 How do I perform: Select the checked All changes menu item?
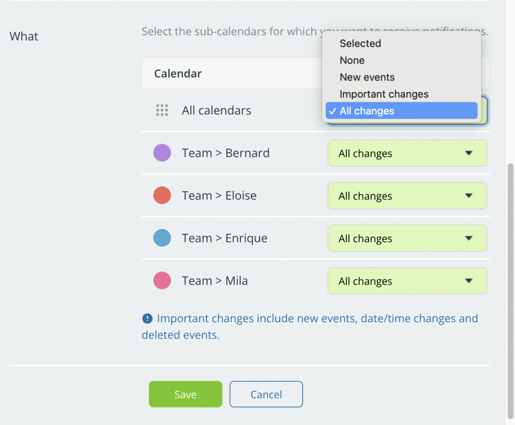click(401, 111)
